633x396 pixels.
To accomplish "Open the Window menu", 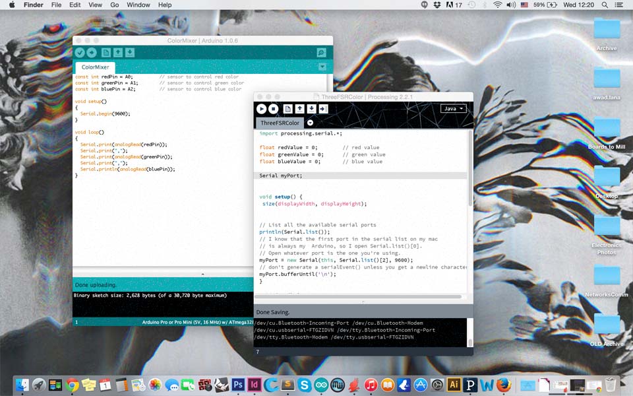I will 138,5.
